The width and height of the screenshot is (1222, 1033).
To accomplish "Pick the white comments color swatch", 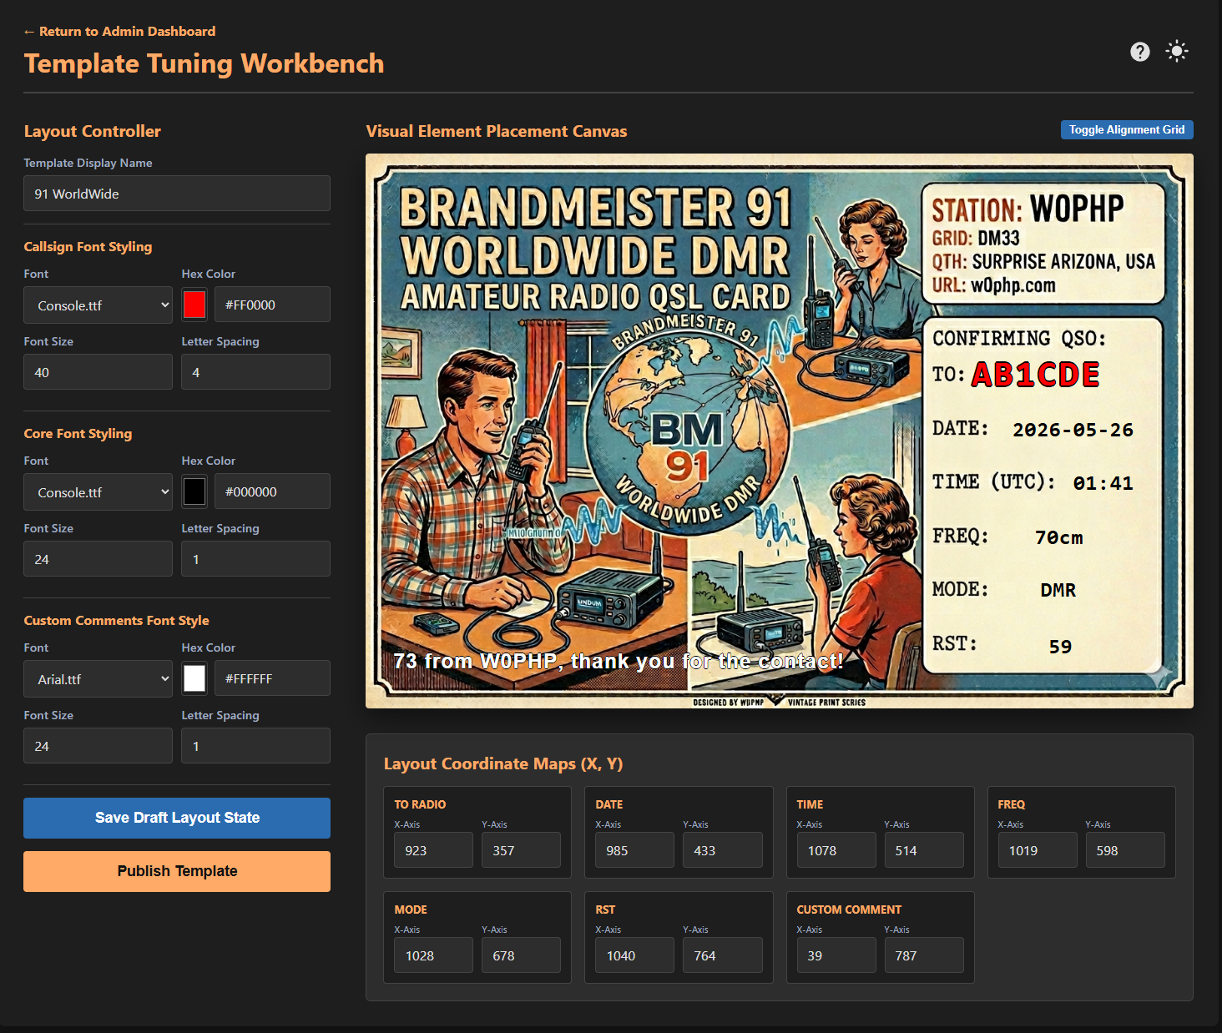I will click(194, 678).
